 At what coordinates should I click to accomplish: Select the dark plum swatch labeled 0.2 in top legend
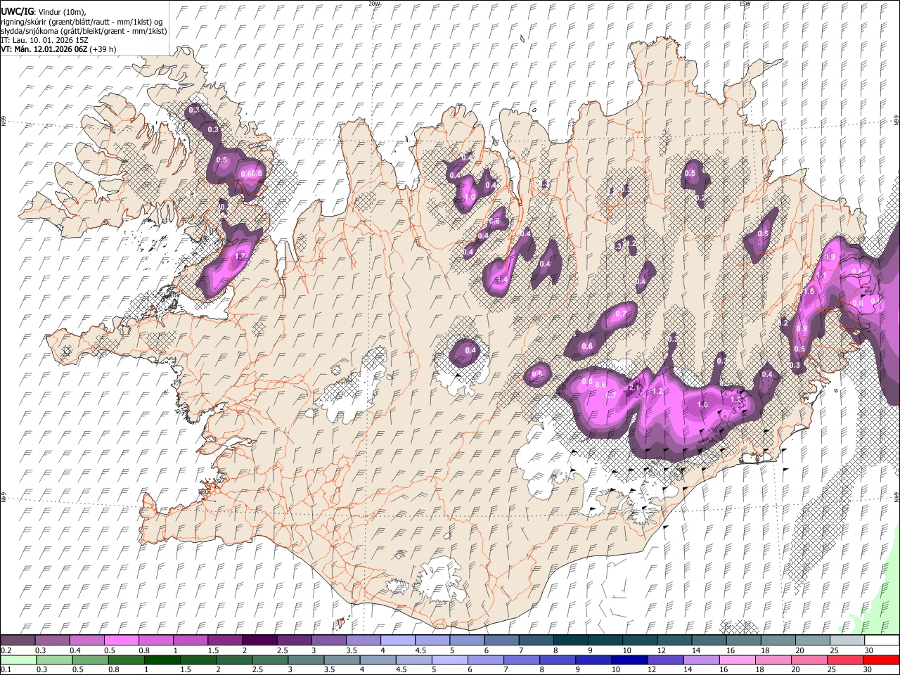click(18, 641)
